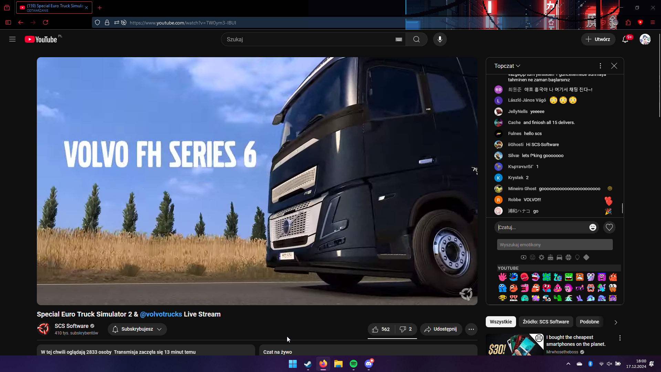The width and height of the screenshot is (661, 372).
Task: Open Windows Start menu
Action: pos(293,364)
